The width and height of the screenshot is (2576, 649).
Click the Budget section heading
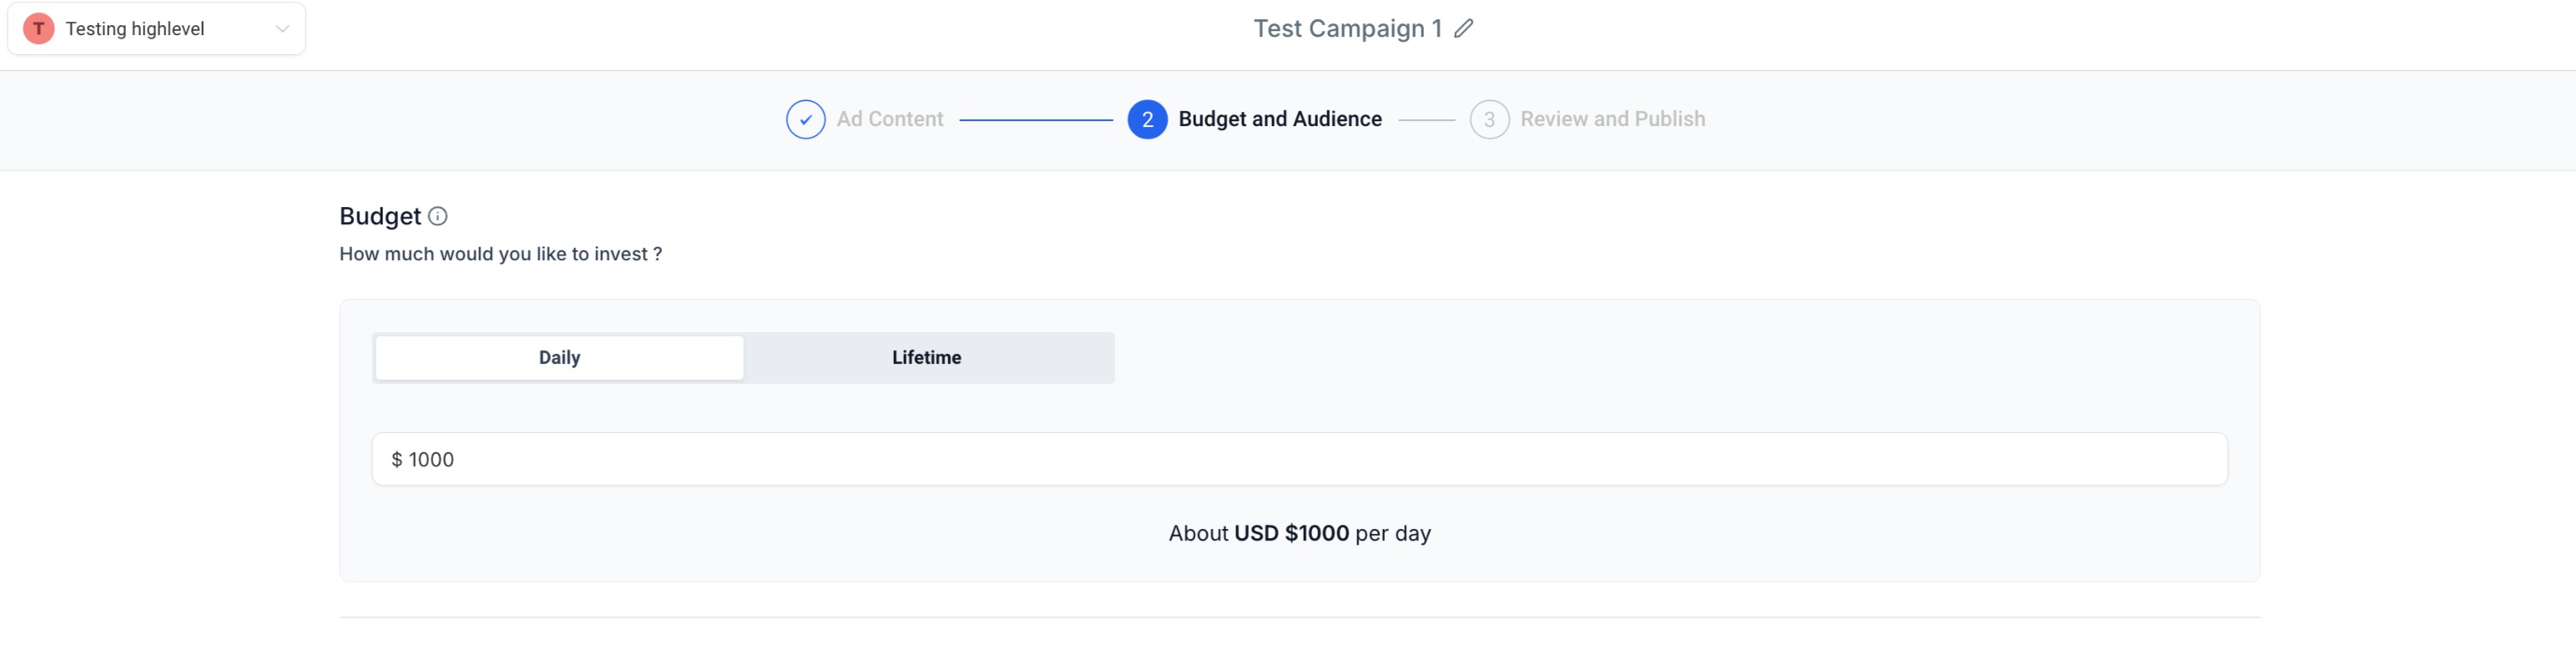[x=380, y=216]
